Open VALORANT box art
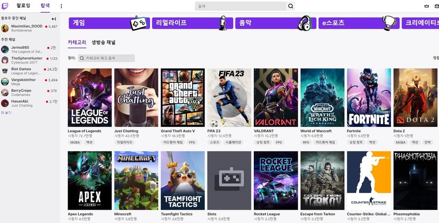439x223 pixels. coord(276,98)
